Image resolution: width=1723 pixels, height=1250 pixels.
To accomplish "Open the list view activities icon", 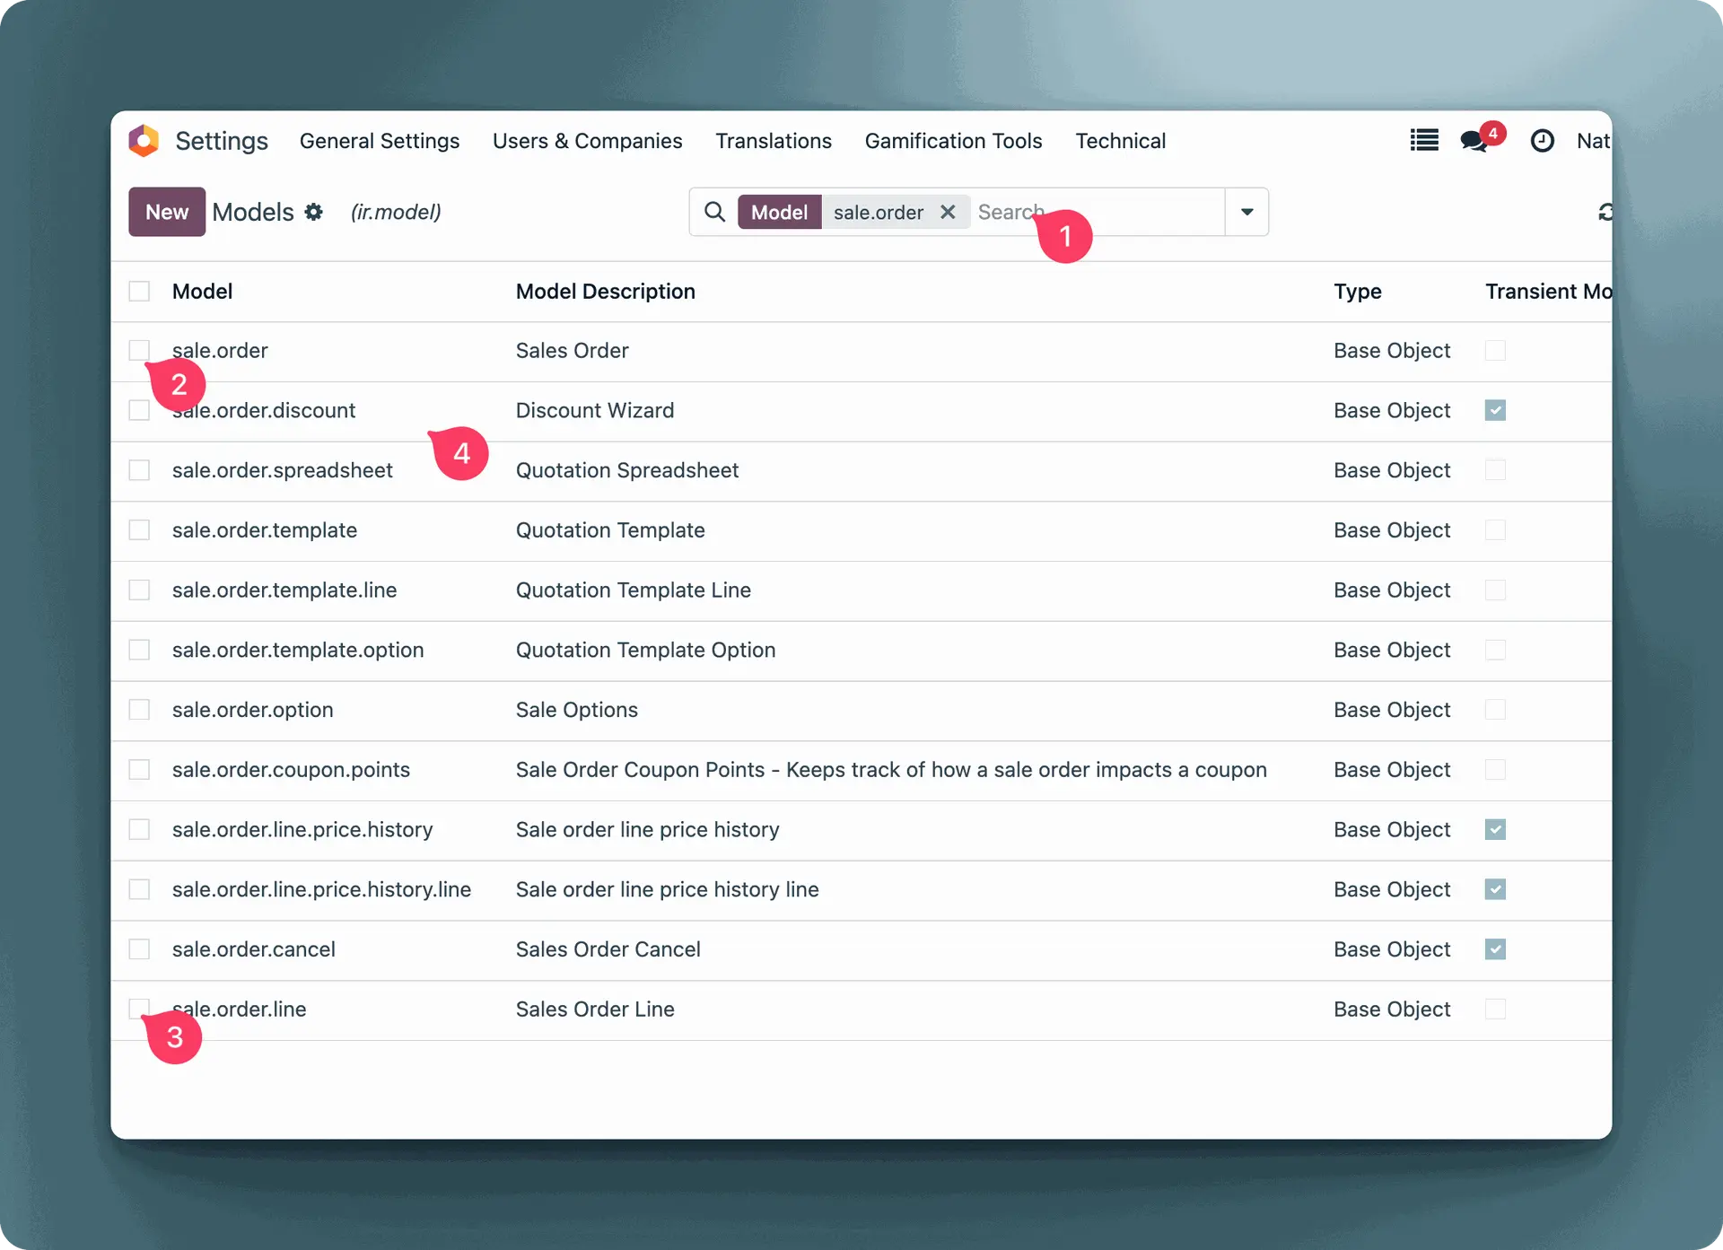I will point(1424,141).
